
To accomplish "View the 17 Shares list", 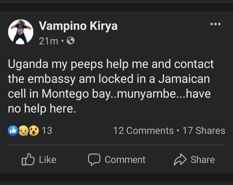I will point(204,131).
